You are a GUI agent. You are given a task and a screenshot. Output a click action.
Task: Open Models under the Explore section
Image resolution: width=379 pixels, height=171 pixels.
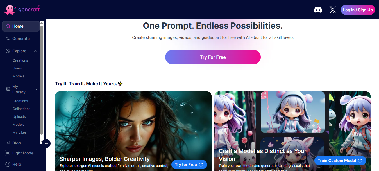(x=19, y=76)
